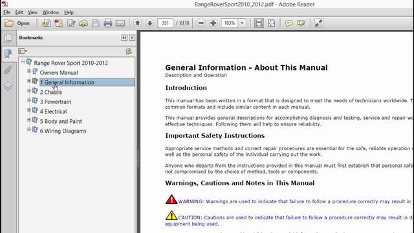Click the Adobe Reader title bar icon

pyautogui.click(x=5, y=4)
